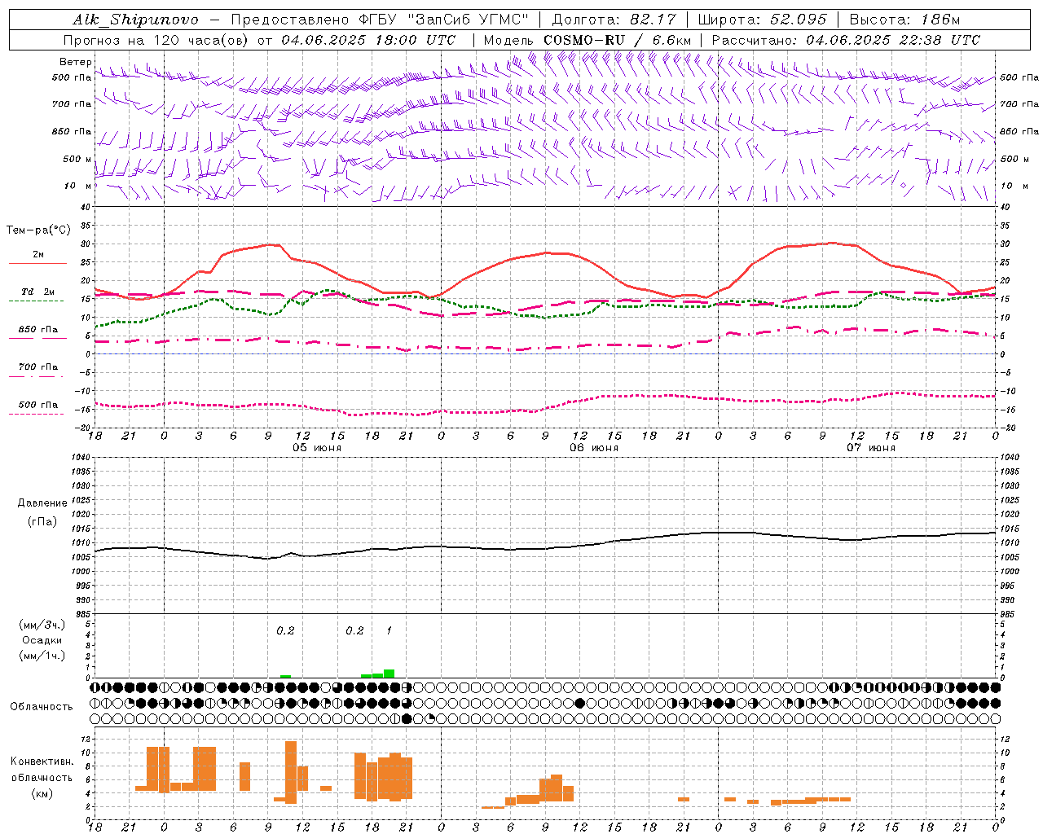Click the Широта: 52.095 value
This screenshot has height=834, width=1043.
pos(763,20)
